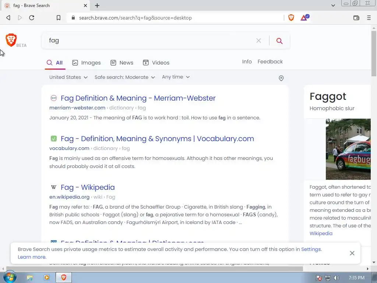
Task: Go back with the browser back arrow
Action: pyautogui.click(x=8, y=18)
